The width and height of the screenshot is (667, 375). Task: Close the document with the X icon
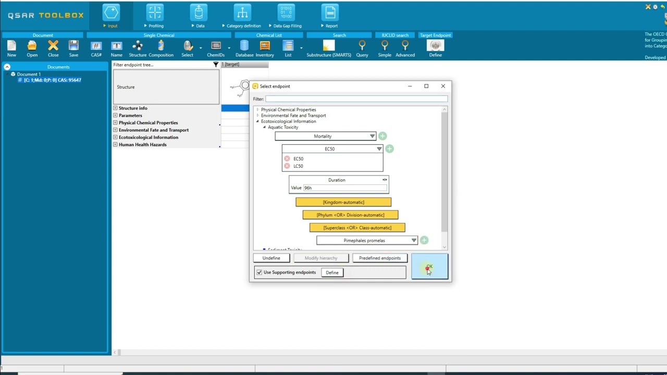tap(53, 46)
